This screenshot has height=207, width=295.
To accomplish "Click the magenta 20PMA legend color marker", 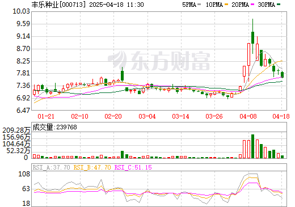I will pyautogui.click(x=252, y=5).
